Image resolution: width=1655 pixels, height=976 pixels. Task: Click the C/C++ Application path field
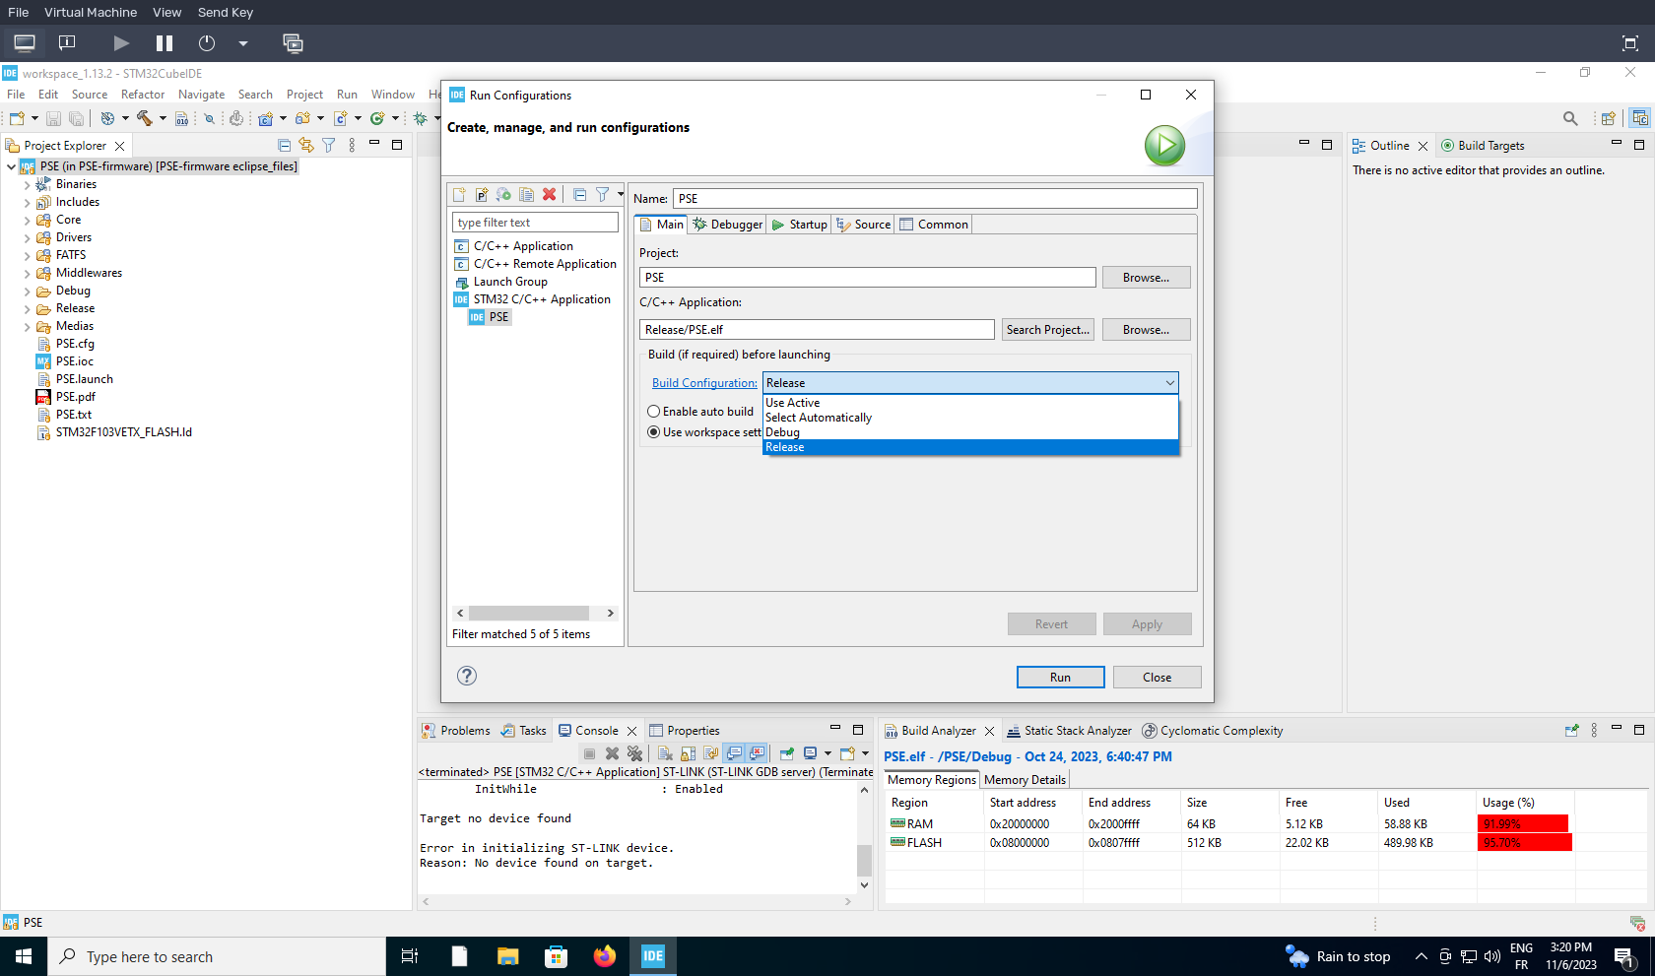[817, 330]
